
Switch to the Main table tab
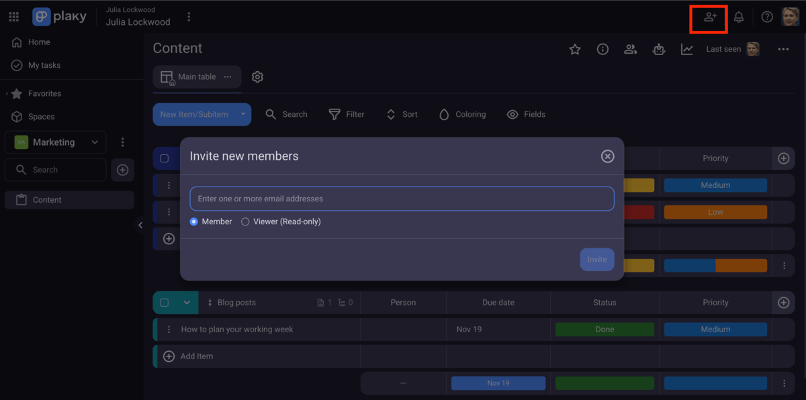(196, 77)
